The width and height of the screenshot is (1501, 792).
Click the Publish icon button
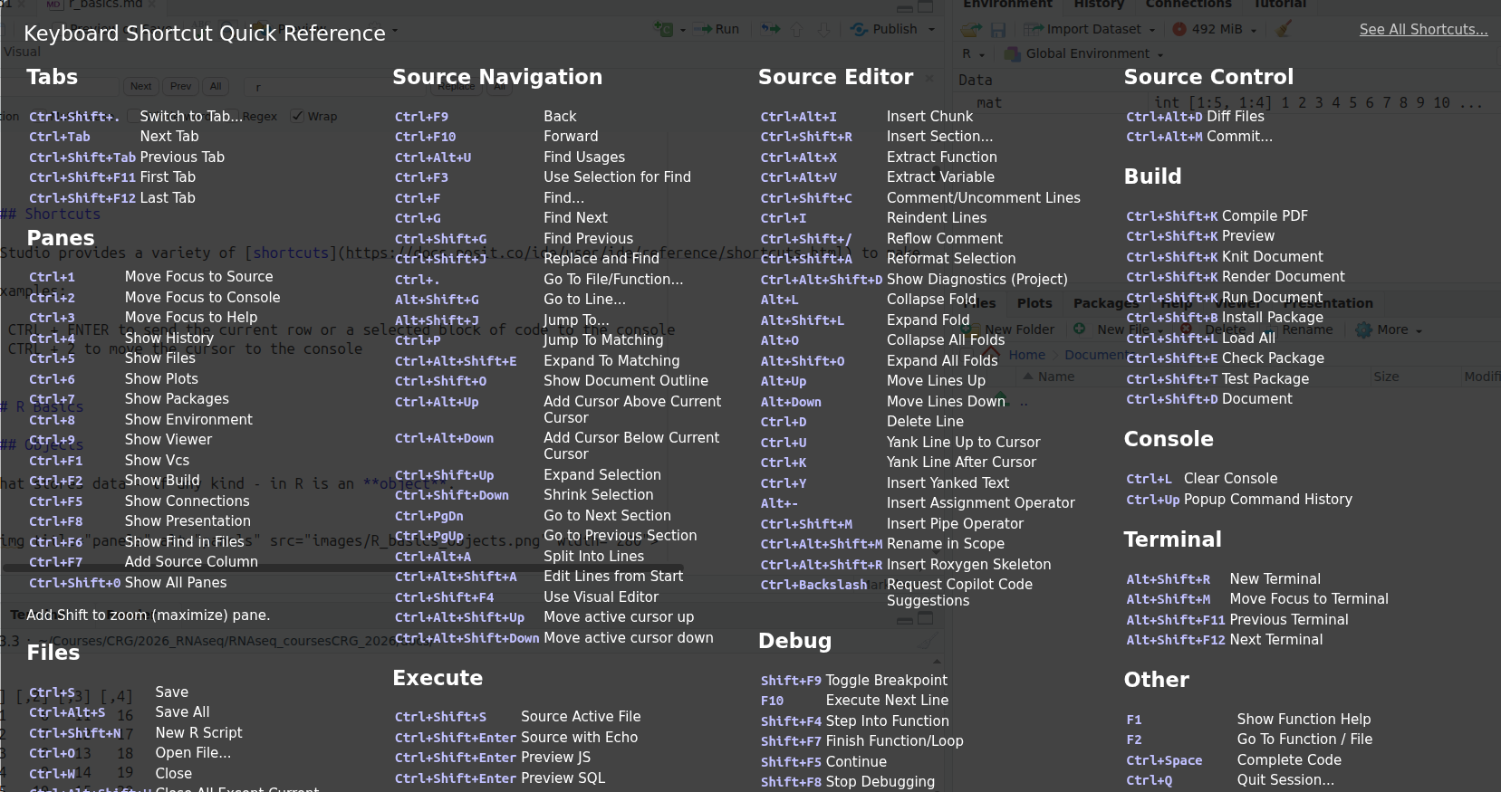(x=860, y=29)
